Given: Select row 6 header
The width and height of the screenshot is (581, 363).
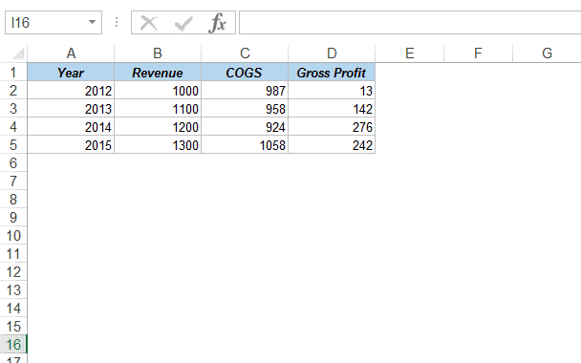Looking at the screenshot, I should (13, 163).
